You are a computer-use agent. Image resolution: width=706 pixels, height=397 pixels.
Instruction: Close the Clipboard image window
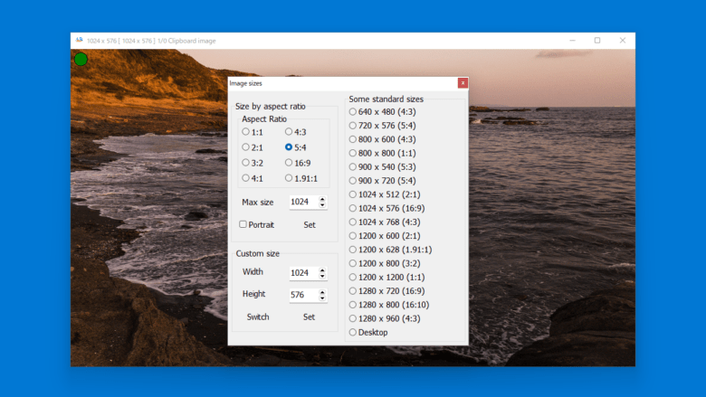[623, 41]
